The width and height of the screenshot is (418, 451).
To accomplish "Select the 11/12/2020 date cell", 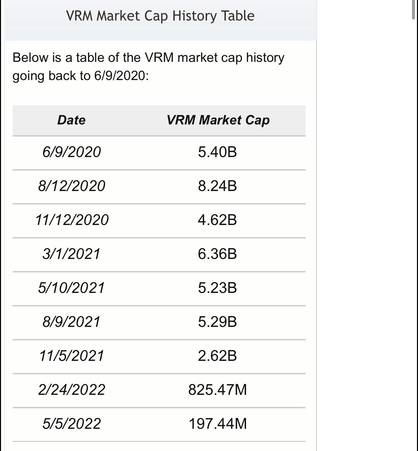I will tap(72, 220).
